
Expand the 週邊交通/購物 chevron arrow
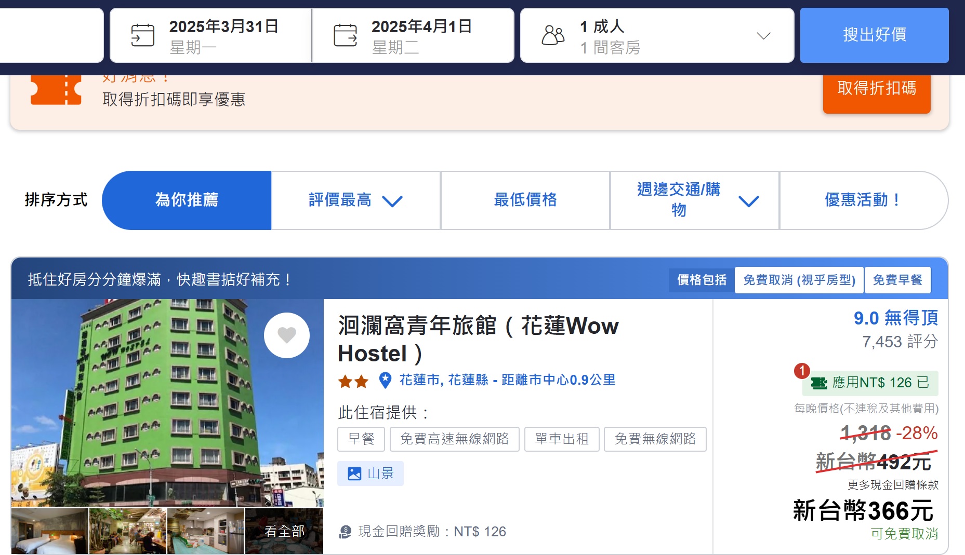coord(749,201)
